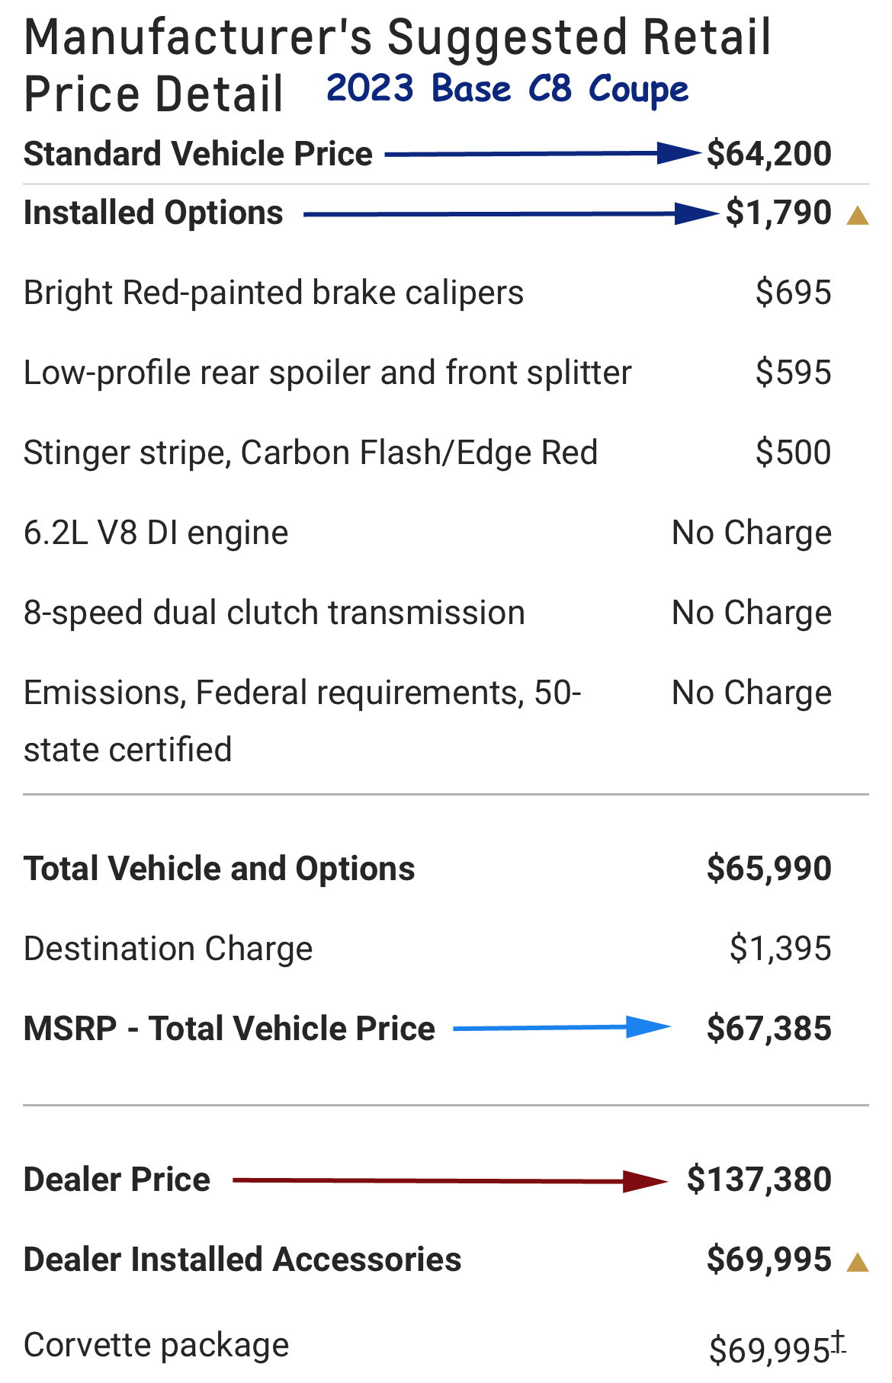The image size is (892, 1383).
Task: Click Total Vehicle and Options label
Action: point(219,869)
